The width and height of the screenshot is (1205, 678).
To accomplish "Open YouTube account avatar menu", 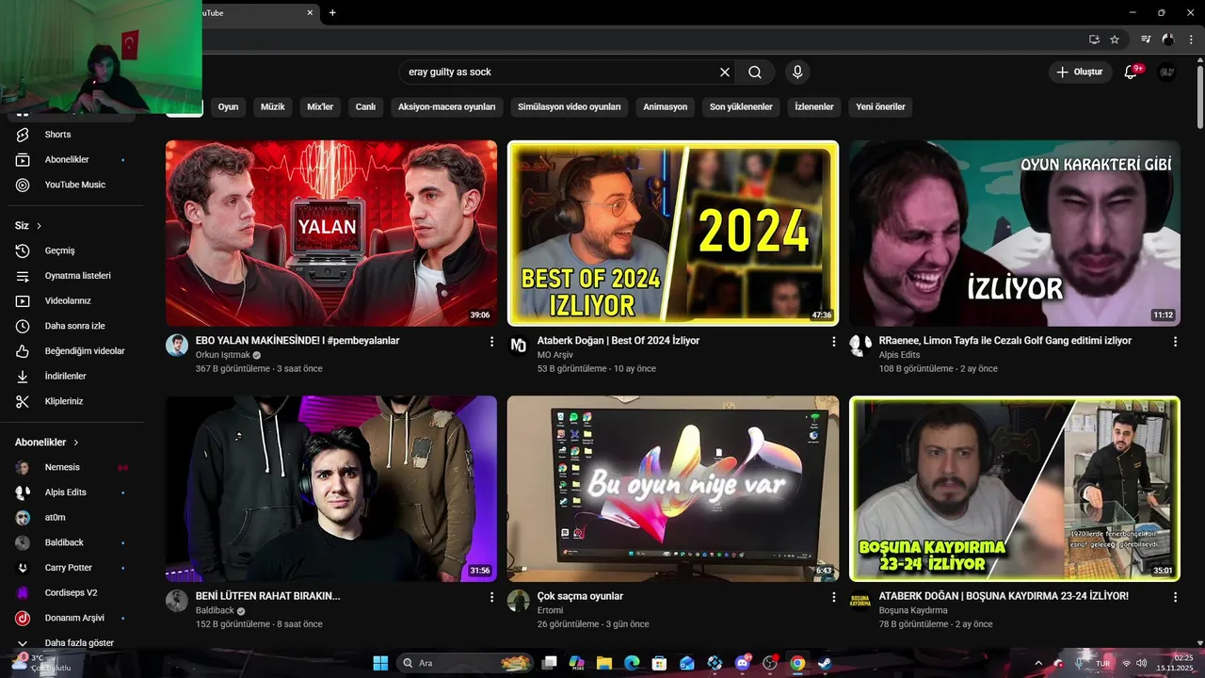I will (x=1167, y=72).
